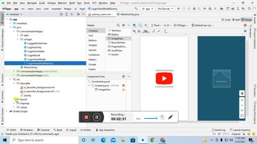Open App Inspection tool window
Image resolution: width=257 pixels, height=144 pixels.
click(x=105, y=130)
